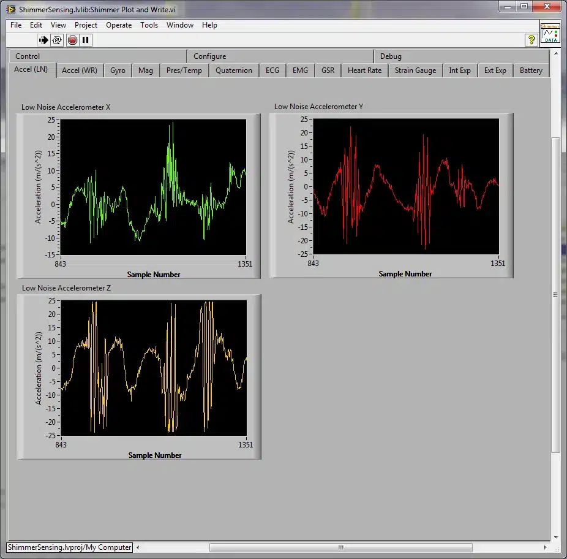Switch to the Debug tab
567x559 pixels.
coord(462,56)
